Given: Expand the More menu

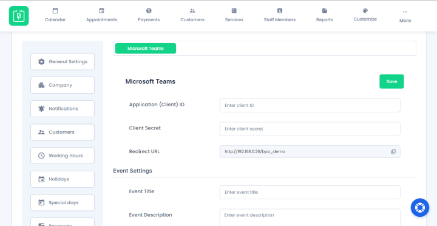Looking at the screenshot, I should 405,16.
